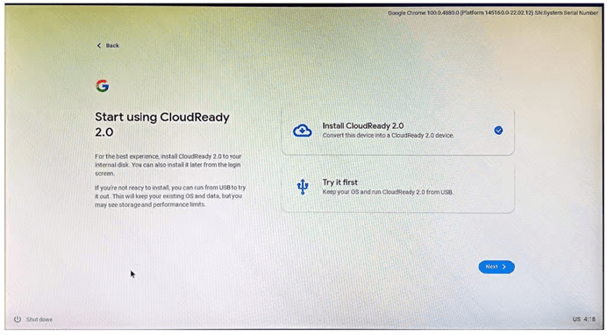Click the Shut down power icon
607x335 pixels.
pos(18,319)
